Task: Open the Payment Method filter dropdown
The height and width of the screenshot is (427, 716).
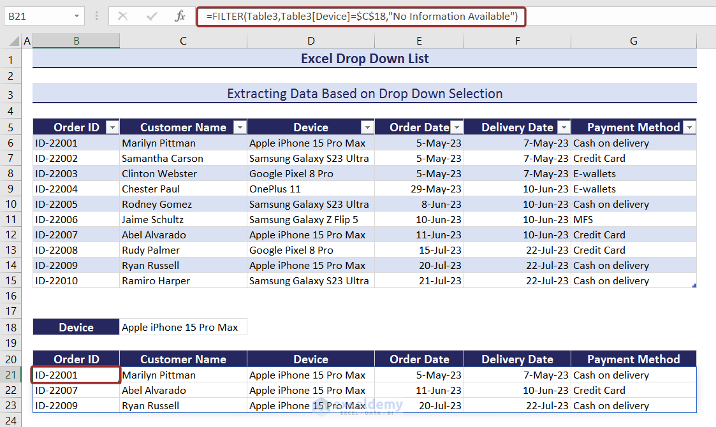Action: 689,127
